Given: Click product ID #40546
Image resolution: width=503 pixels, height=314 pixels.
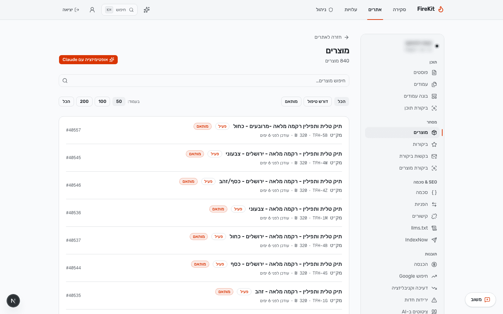Looking at the screenshot, I should click(x=73, y=185).
